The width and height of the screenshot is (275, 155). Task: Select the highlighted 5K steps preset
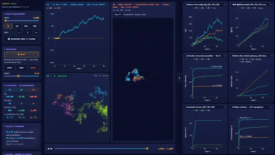coord(8,26)
